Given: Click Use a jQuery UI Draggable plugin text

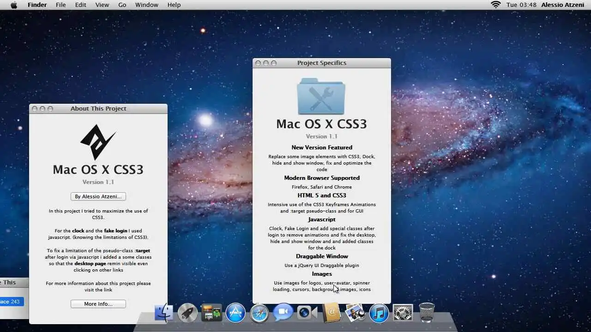Looking at the screenshot, I should (322, 266).
